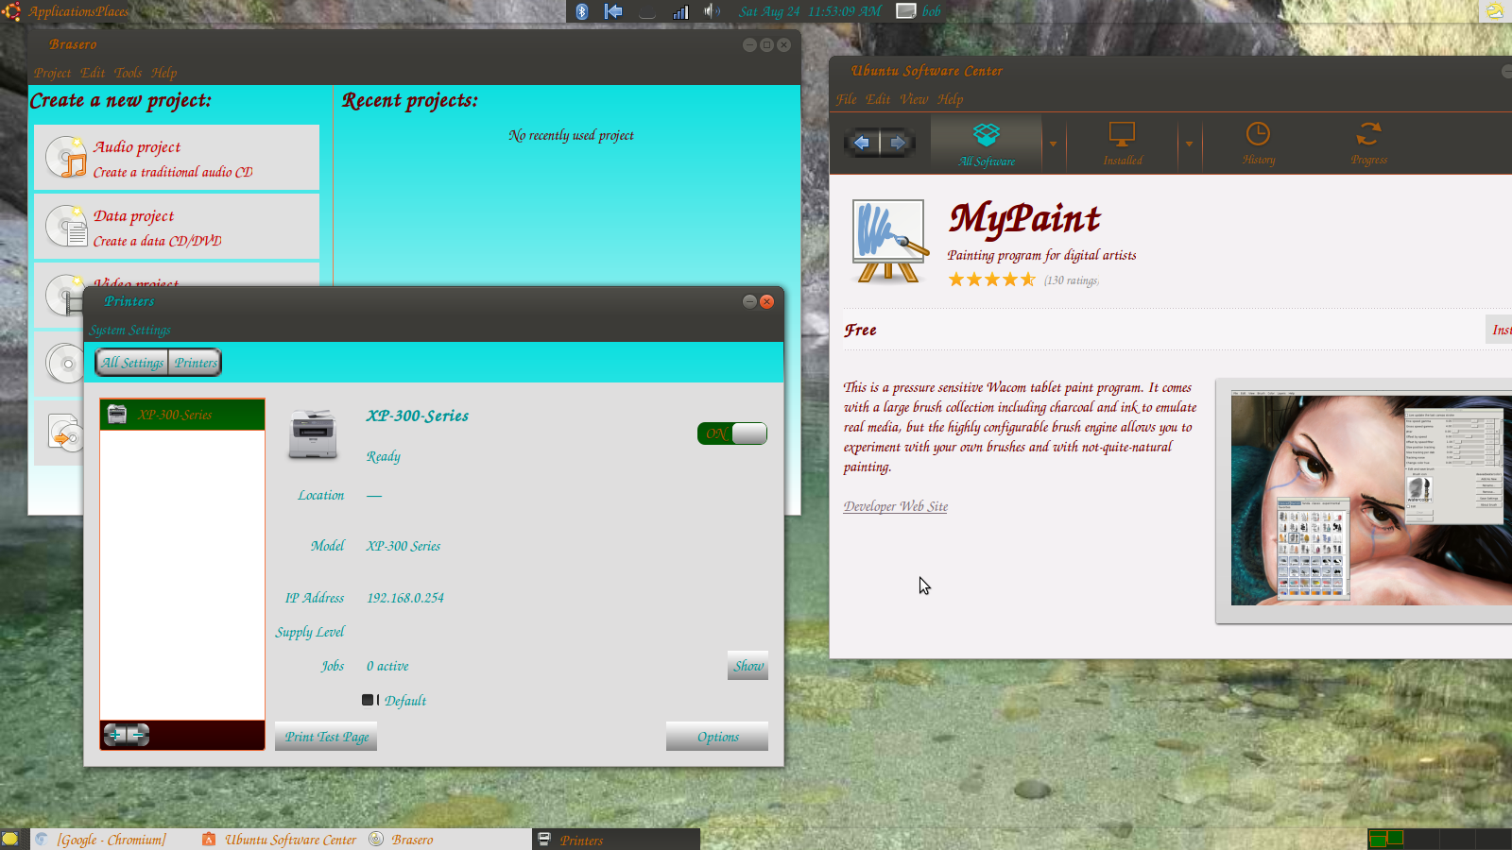Open Software Center File menu
Screen dimensions: 1512x850
pos(846,99)
